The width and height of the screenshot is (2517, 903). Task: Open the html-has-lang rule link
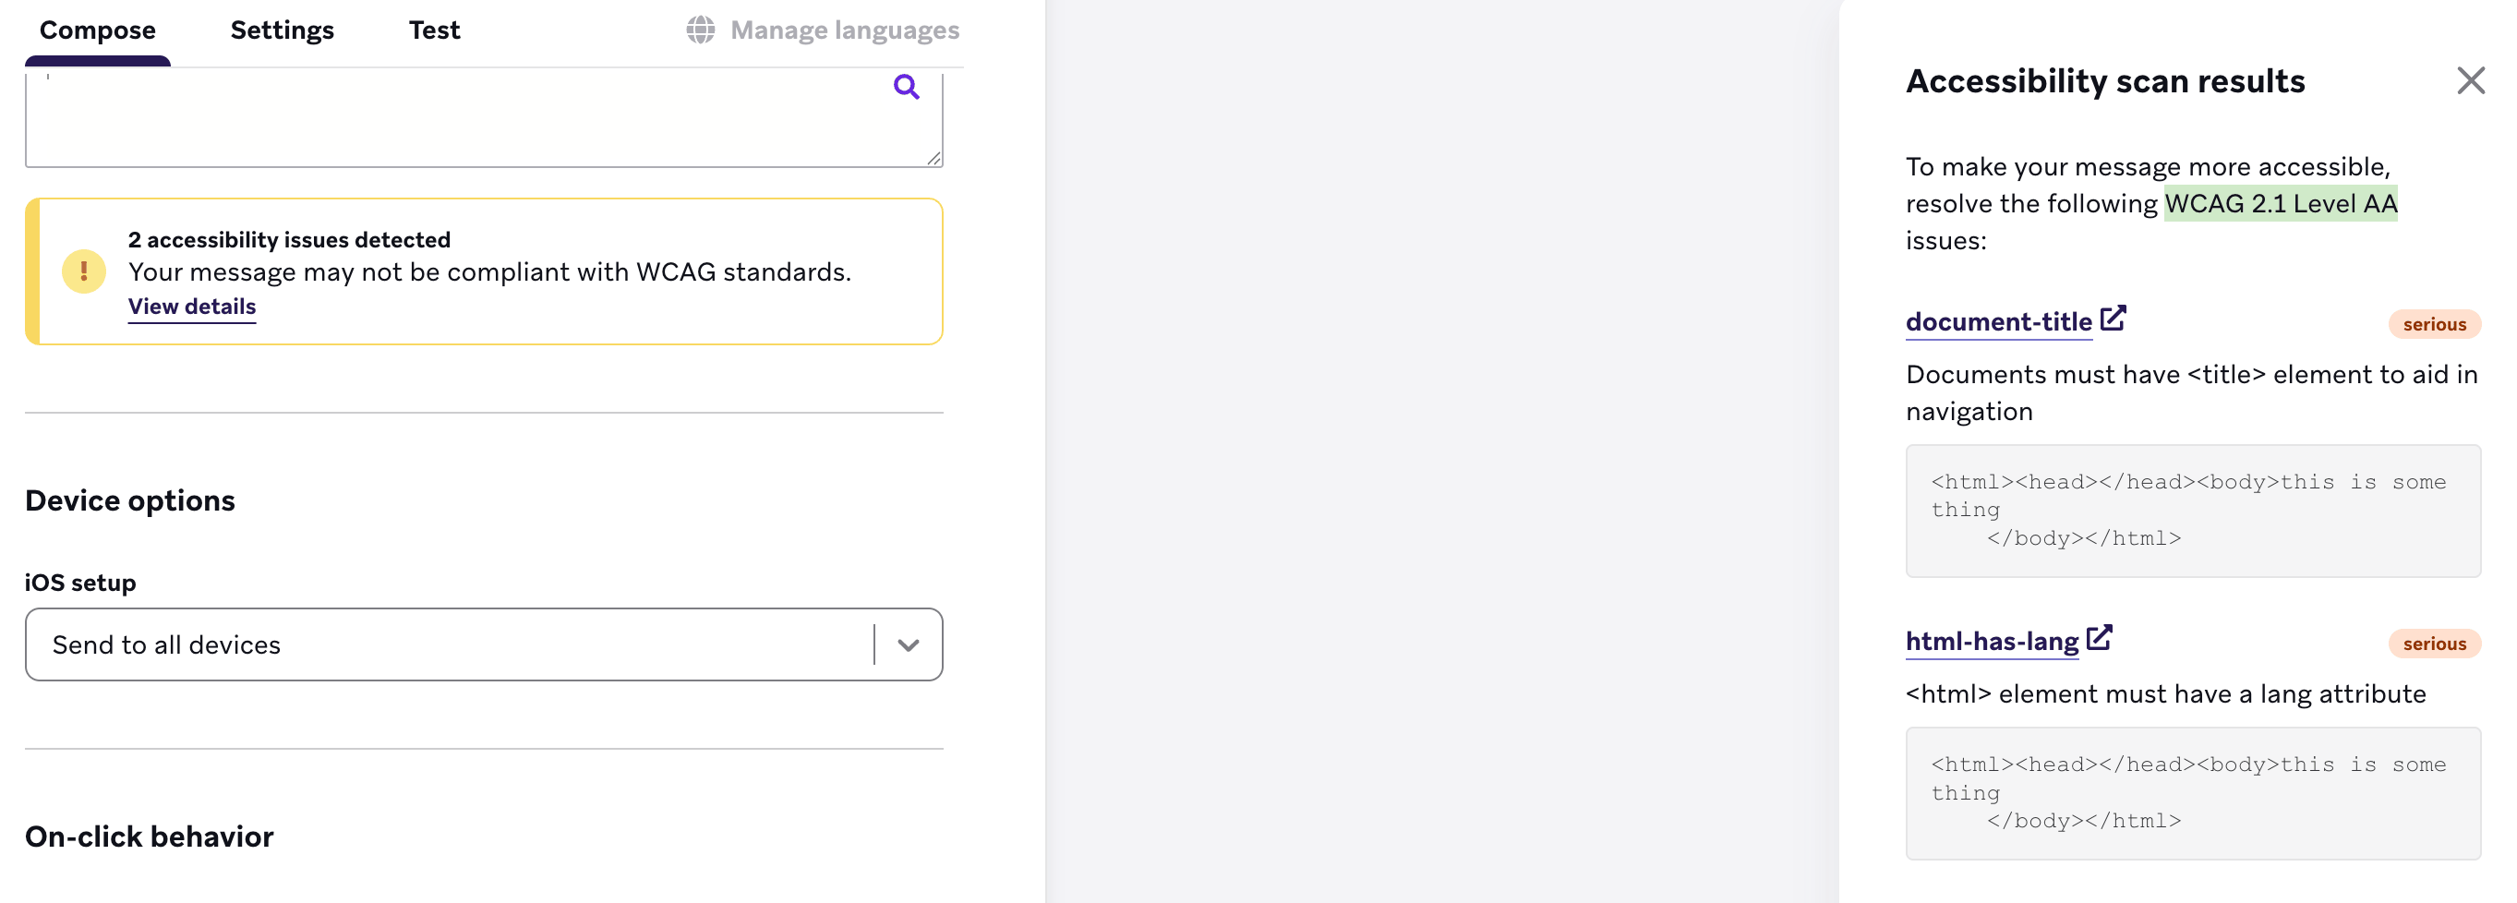[x=1992, y=641]
